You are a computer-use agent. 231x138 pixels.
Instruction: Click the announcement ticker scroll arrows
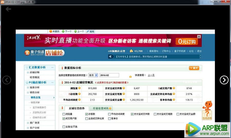click(200, 57)
